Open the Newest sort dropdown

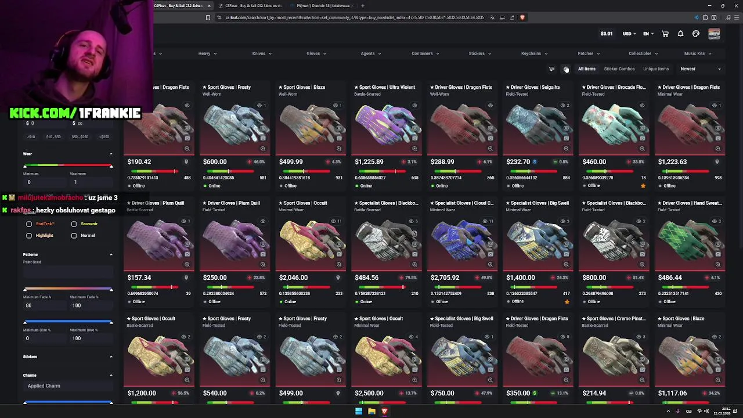[701, 69]
